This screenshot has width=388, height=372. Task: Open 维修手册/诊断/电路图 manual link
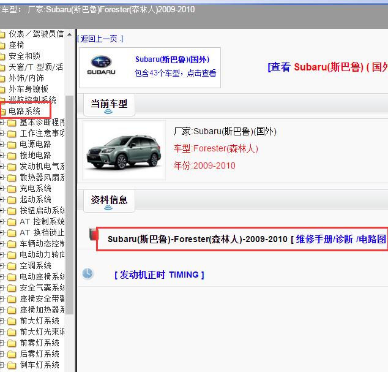(x=341, y=239)
